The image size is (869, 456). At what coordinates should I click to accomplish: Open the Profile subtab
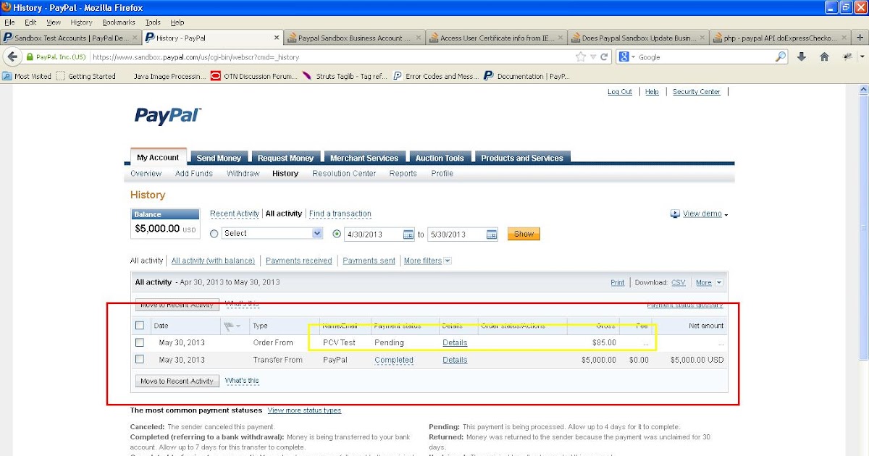pyautogui.click(x=442, y=174)
